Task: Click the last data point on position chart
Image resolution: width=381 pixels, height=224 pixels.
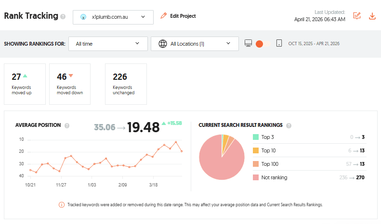Action: coord(182,151)
